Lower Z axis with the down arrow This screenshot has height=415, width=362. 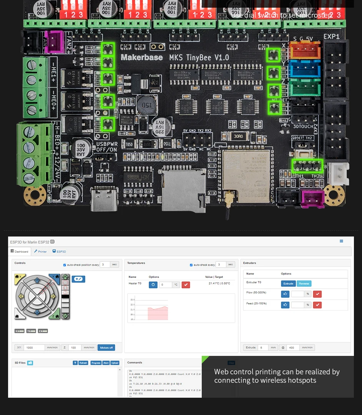[65, 316]
